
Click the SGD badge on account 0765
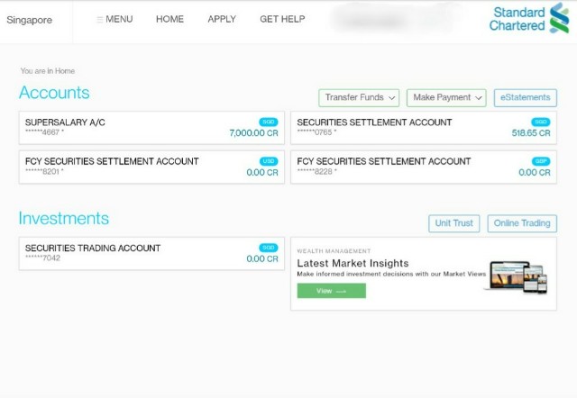(541, 122)
